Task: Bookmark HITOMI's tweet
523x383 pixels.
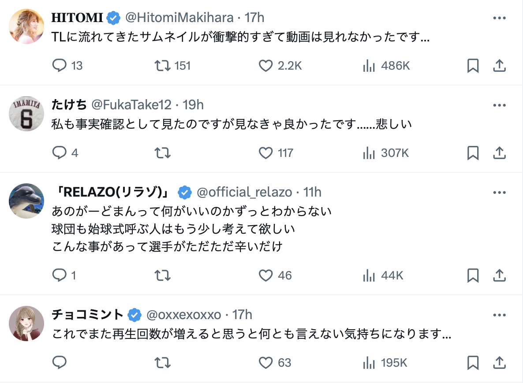Action: coord(473,66)
